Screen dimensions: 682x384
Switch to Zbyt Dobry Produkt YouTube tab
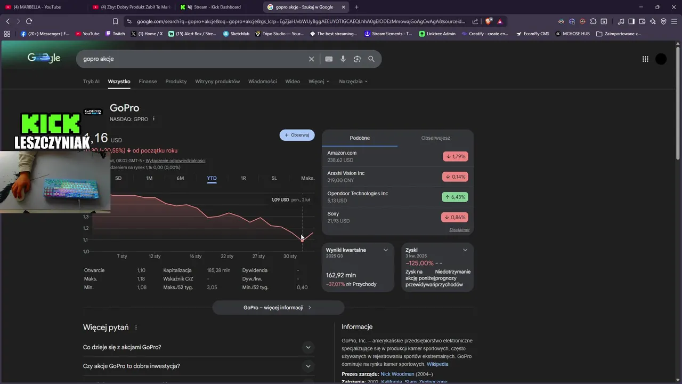point(131,7)
